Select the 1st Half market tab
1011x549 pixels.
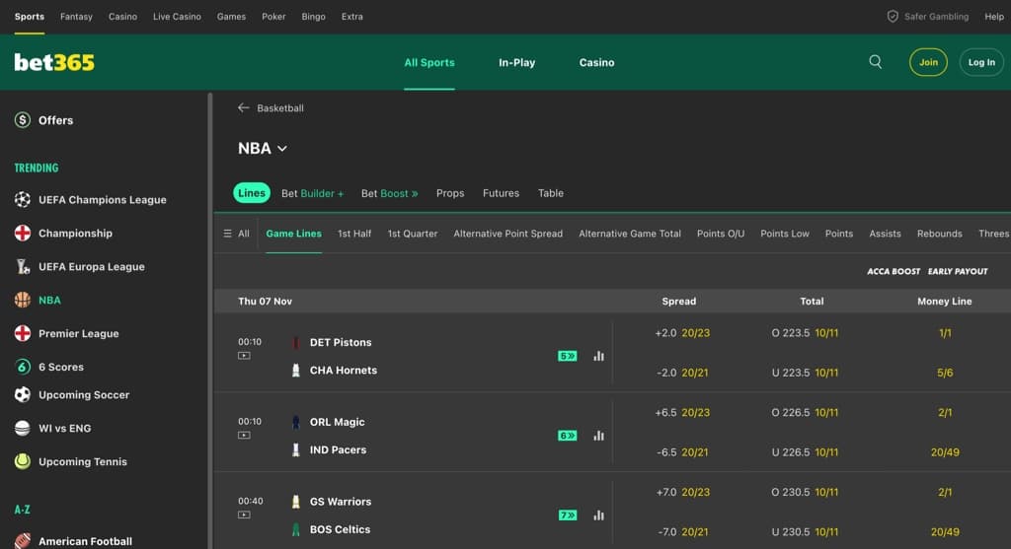point(354,234)
